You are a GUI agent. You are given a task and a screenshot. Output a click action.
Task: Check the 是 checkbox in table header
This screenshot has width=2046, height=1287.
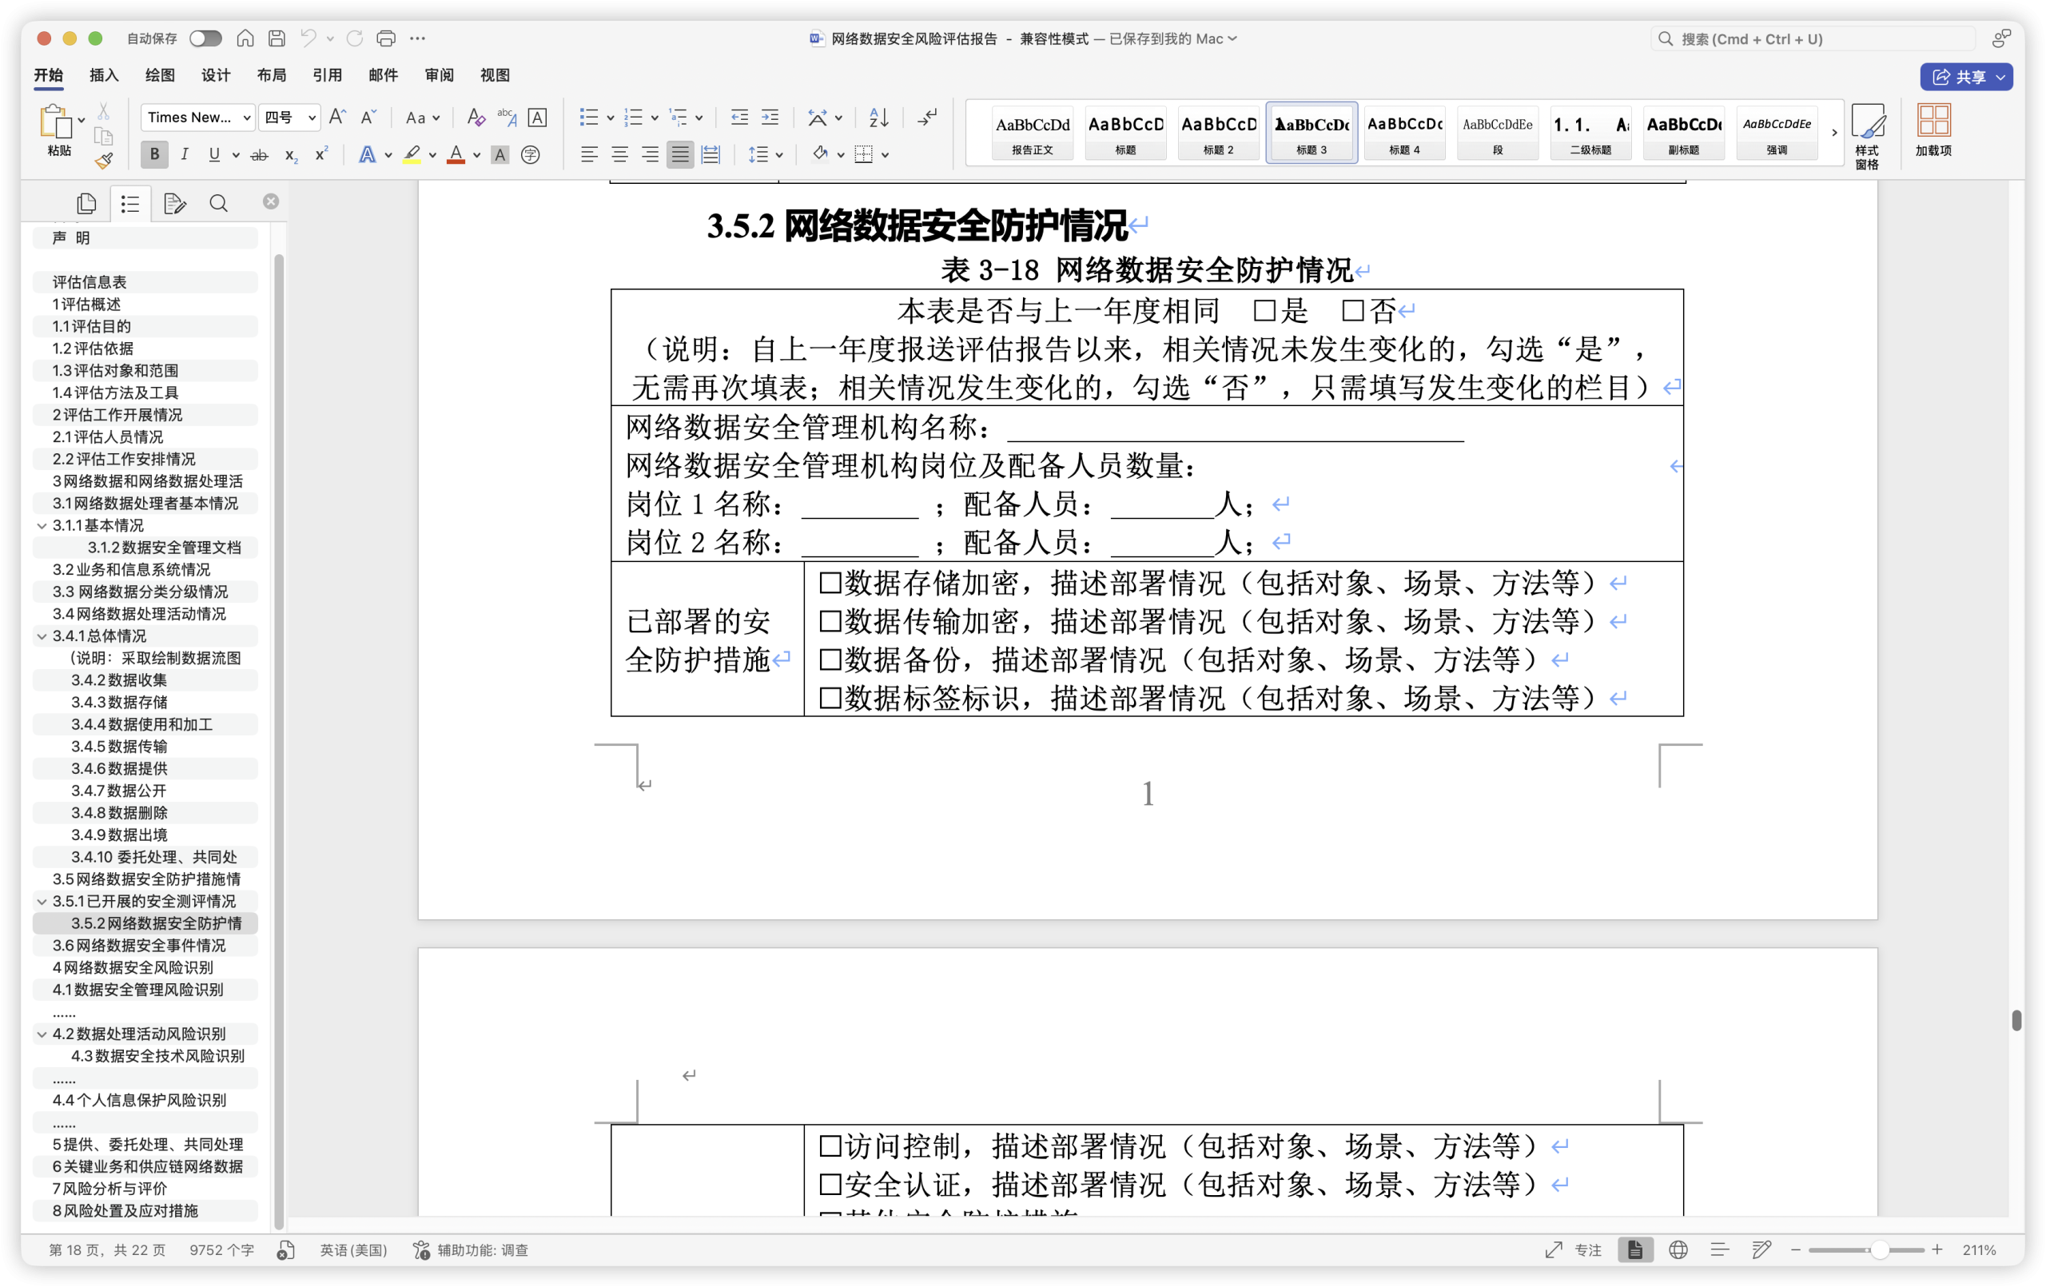point(1264,311)
